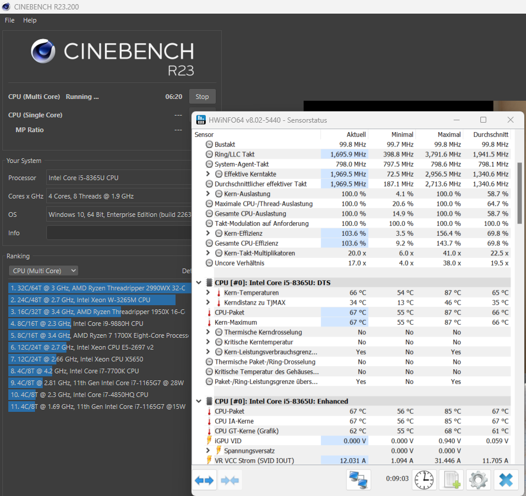Screen dimensions: 526x496
Task: Click the Processor field Intel Core i5-8365U
Action: click(x=119, y=178)
